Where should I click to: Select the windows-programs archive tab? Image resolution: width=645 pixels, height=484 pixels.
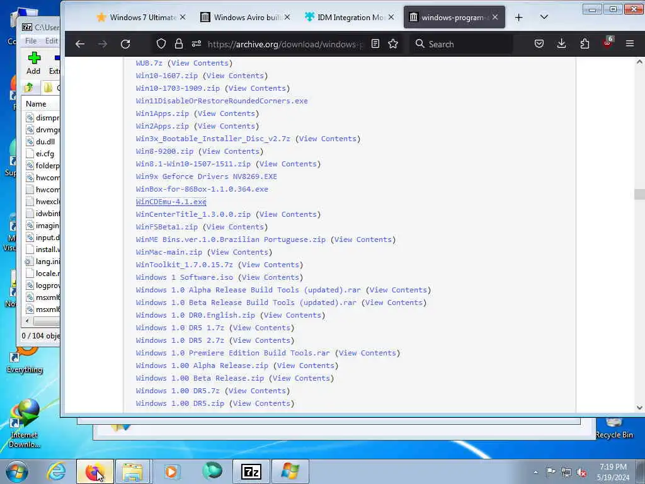tap(454, 17)
